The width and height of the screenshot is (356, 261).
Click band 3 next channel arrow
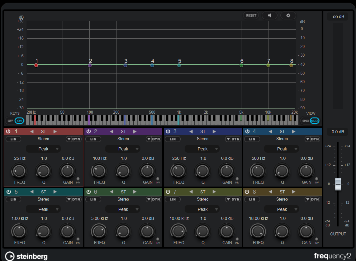coord(214,131)
